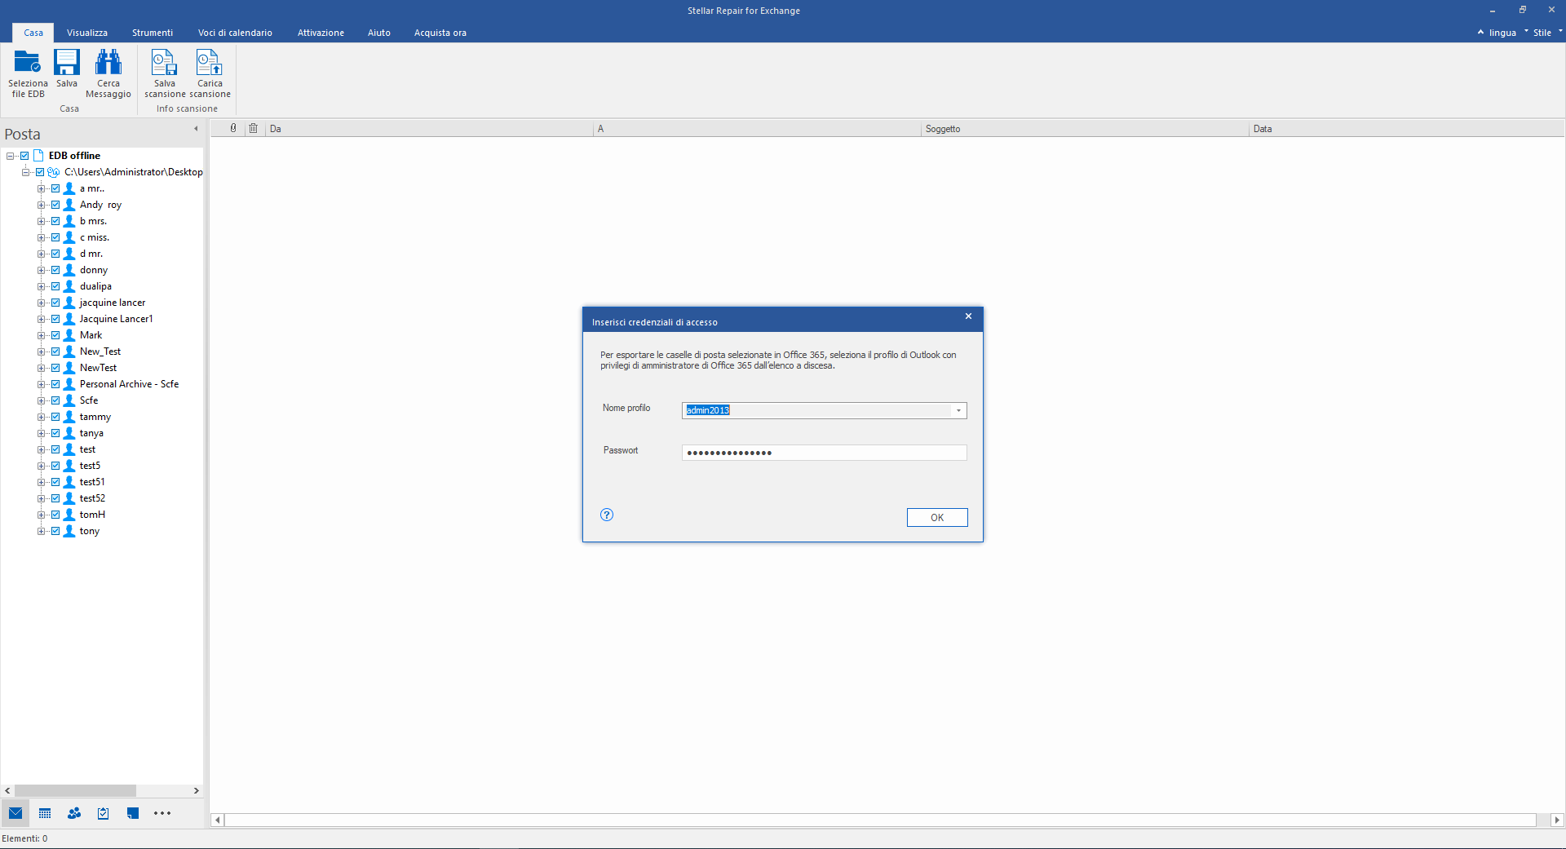Viewport: 1566px width, 849px height.
Task: Switch to Calendar view icon
Action: pyautogui.click(x=45, y=813)
